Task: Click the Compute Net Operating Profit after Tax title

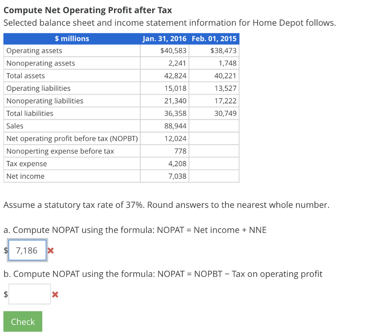Action: tap(87, 10)
